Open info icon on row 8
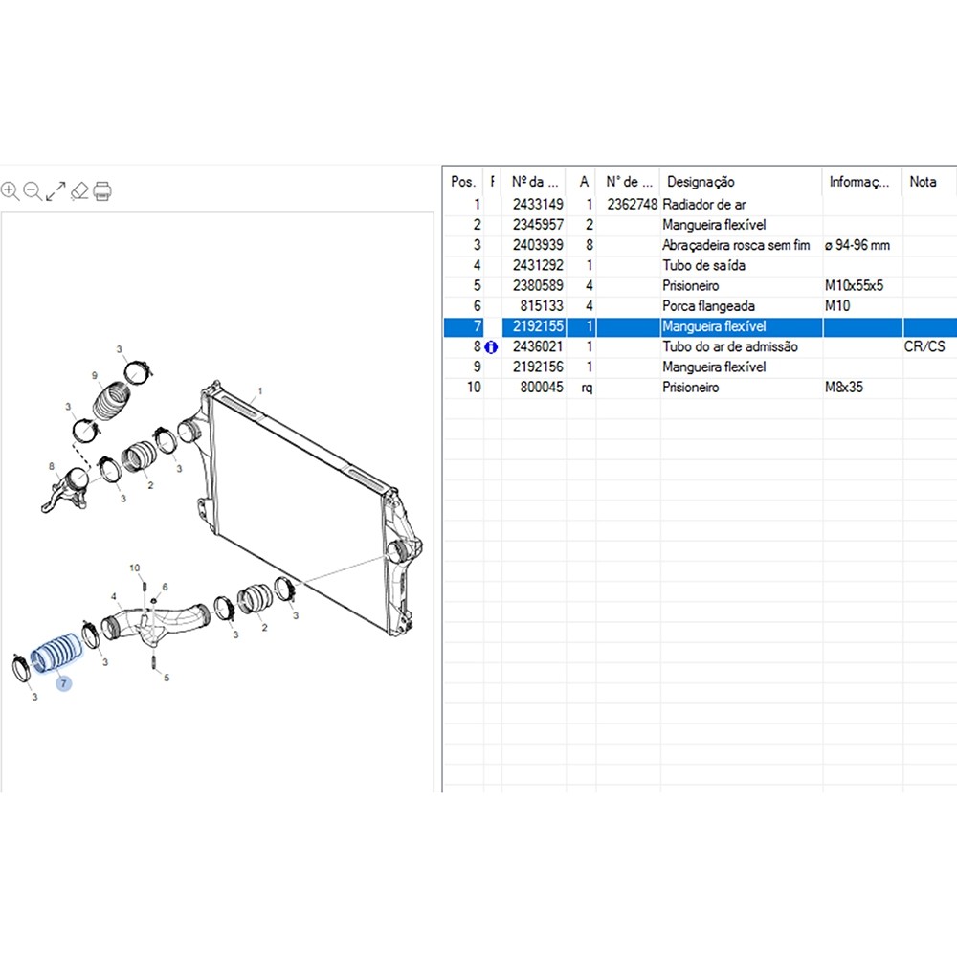Viewport: 957px width, 957px height. click(x=491, y=347)
